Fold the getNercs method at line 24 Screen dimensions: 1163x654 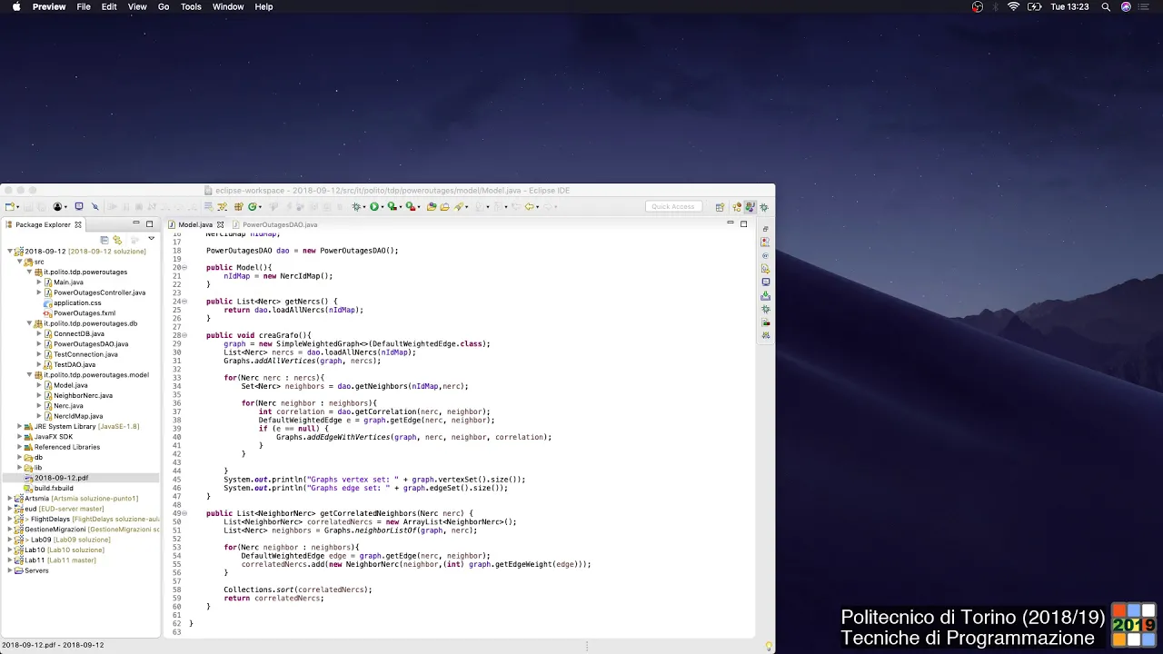click(184, 302)
